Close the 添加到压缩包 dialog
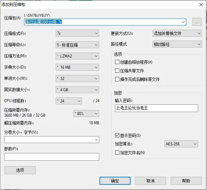This screenshot has height=190, width=207. tap(201, 5)
